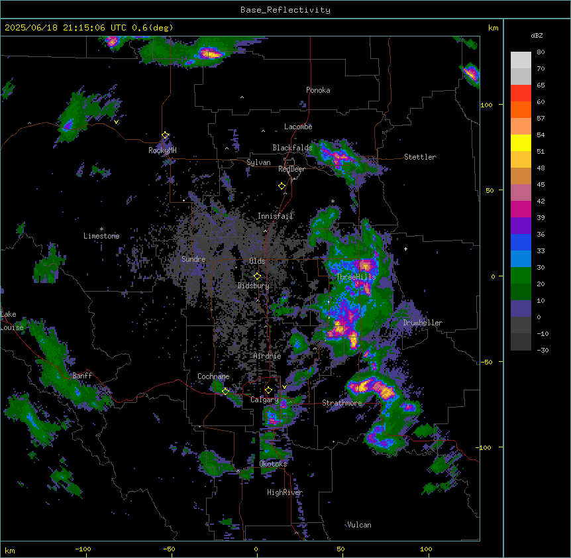571x558 pixels.
Task: Click the dBZ legend heading
Action: 537,35
